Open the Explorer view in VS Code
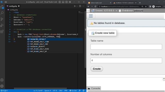 coord(2,7)
